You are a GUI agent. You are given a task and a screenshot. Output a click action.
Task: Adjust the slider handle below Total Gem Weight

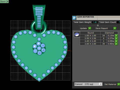pyautogui.click(x=98, y=25)
